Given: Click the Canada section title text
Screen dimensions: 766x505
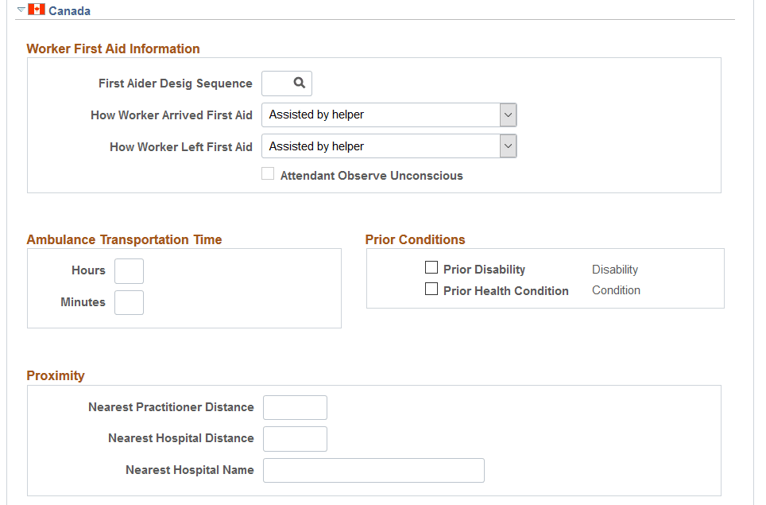Looking at the screenshot, I should [x=69, y=11].
